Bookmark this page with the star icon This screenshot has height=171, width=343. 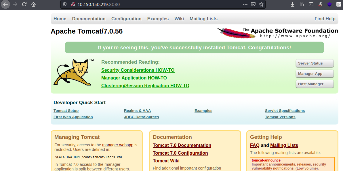coord(261,4)
